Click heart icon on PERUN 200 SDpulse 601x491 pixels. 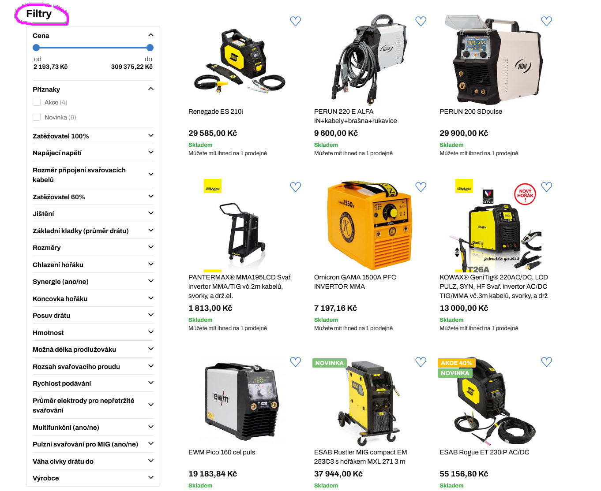click(x=546, y=21)
